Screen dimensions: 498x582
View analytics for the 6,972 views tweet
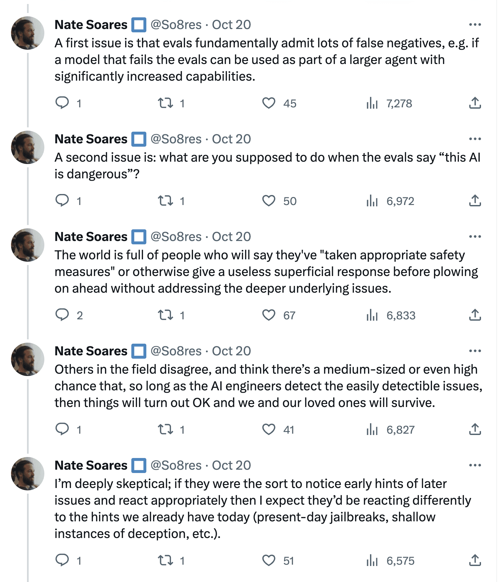click(390, 201)
